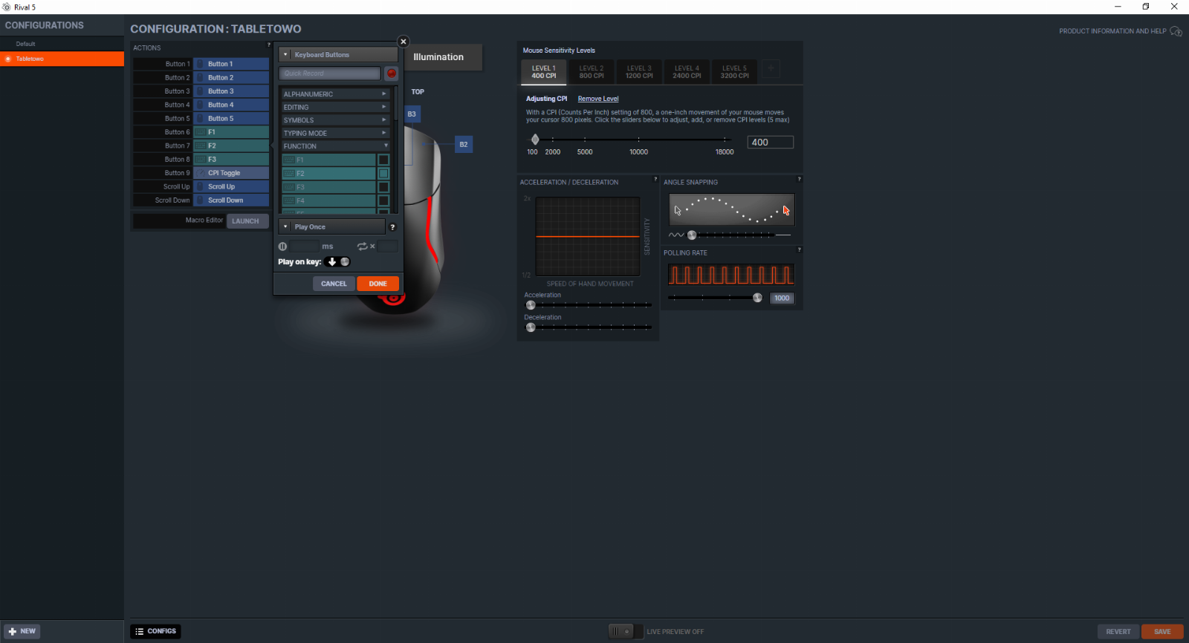Open help icon for Actions panel
Viewport: 1189px width, 643px height.
[269, 45]
